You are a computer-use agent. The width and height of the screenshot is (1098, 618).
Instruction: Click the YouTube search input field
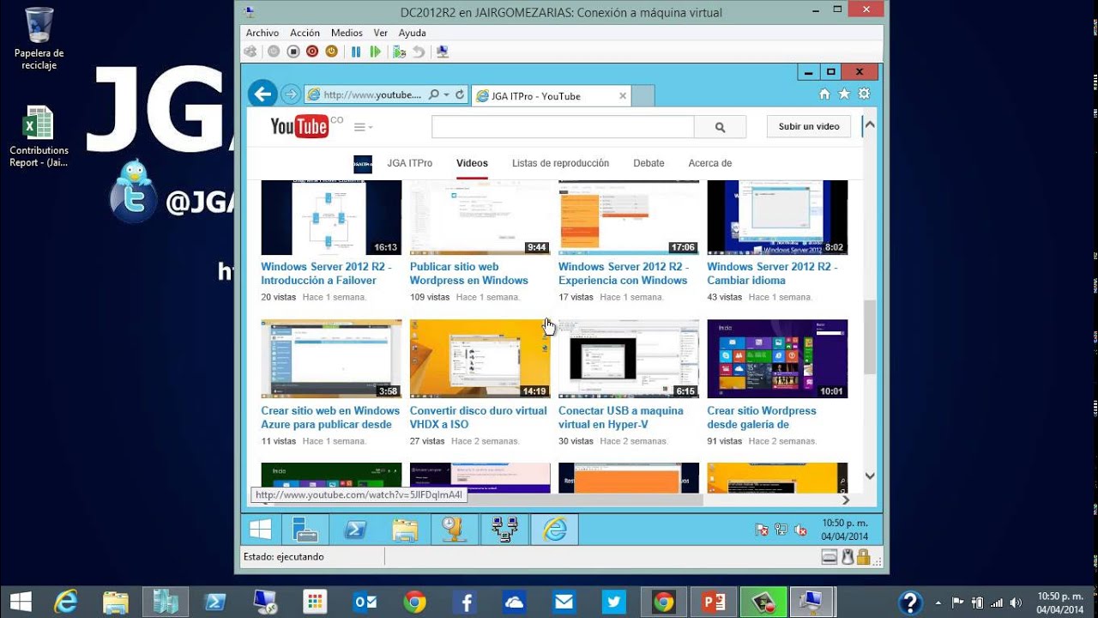pyautogui.click(x=563, y=127)
